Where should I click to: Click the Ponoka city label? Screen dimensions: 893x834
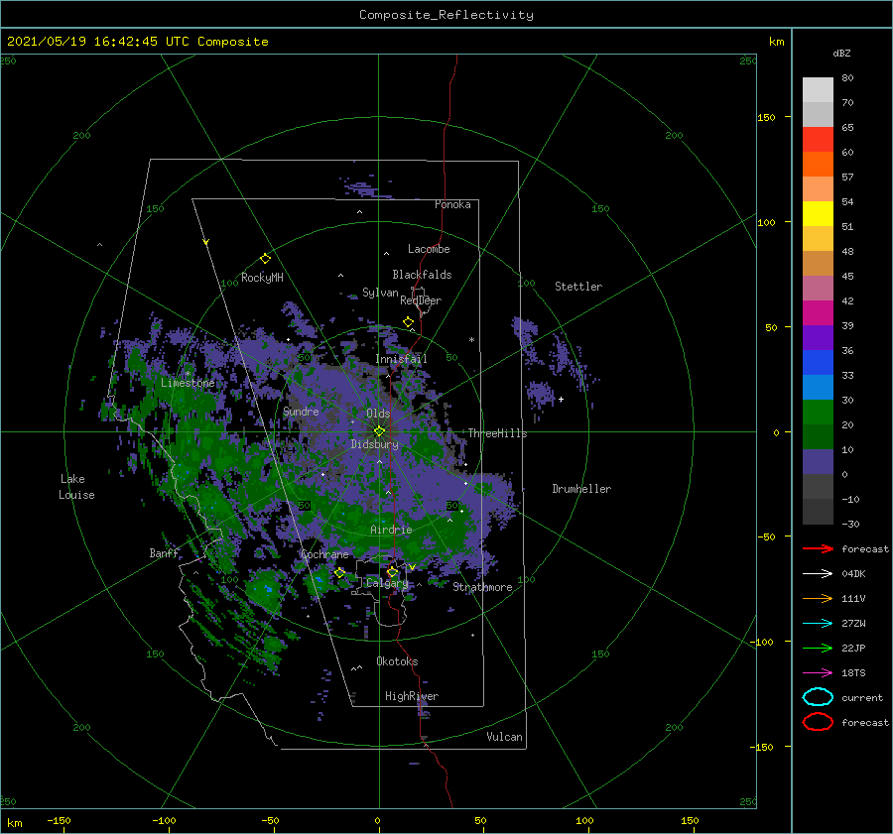pyautogui.click(x=452, y=204)
